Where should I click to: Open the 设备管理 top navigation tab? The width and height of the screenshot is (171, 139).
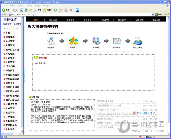(105, 20)
